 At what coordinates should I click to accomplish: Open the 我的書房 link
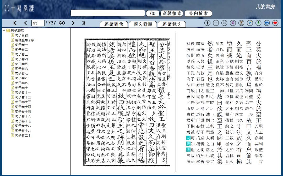(x=265, y=7)
